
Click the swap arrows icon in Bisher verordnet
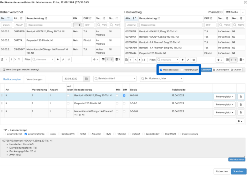coord(69,60)
